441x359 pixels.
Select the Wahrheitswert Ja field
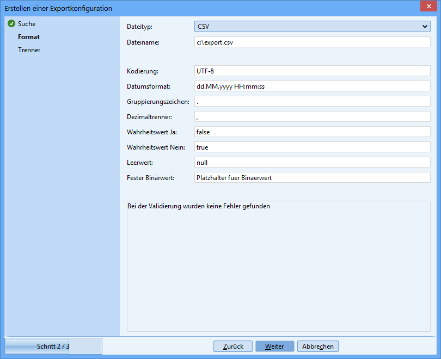tap(312, 132)
